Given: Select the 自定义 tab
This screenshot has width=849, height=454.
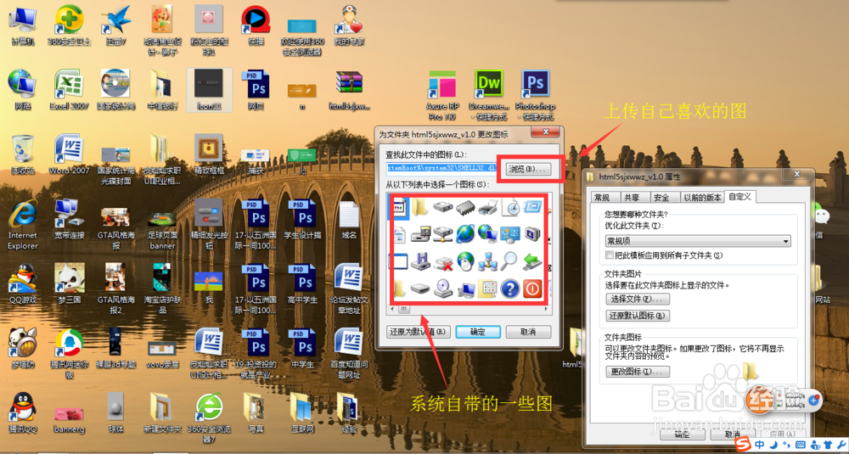Looking at the screenshot, I should pos(739,196).
